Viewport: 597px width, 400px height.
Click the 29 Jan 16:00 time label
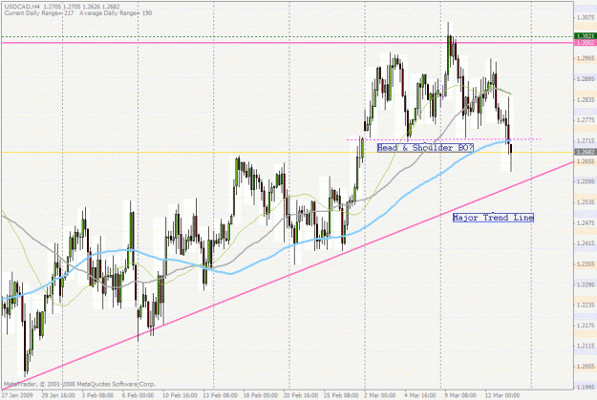(x=58, y=395)
